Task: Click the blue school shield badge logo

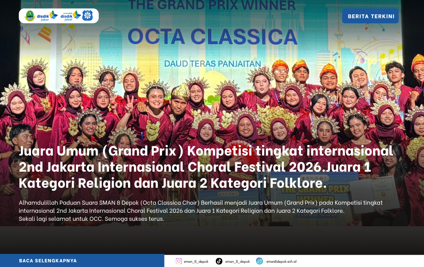Action: [x=87, y=16]
